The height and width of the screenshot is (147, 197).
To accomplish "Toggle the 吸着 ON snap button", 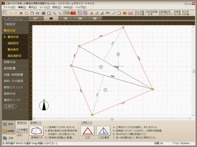I will point(69,13).
